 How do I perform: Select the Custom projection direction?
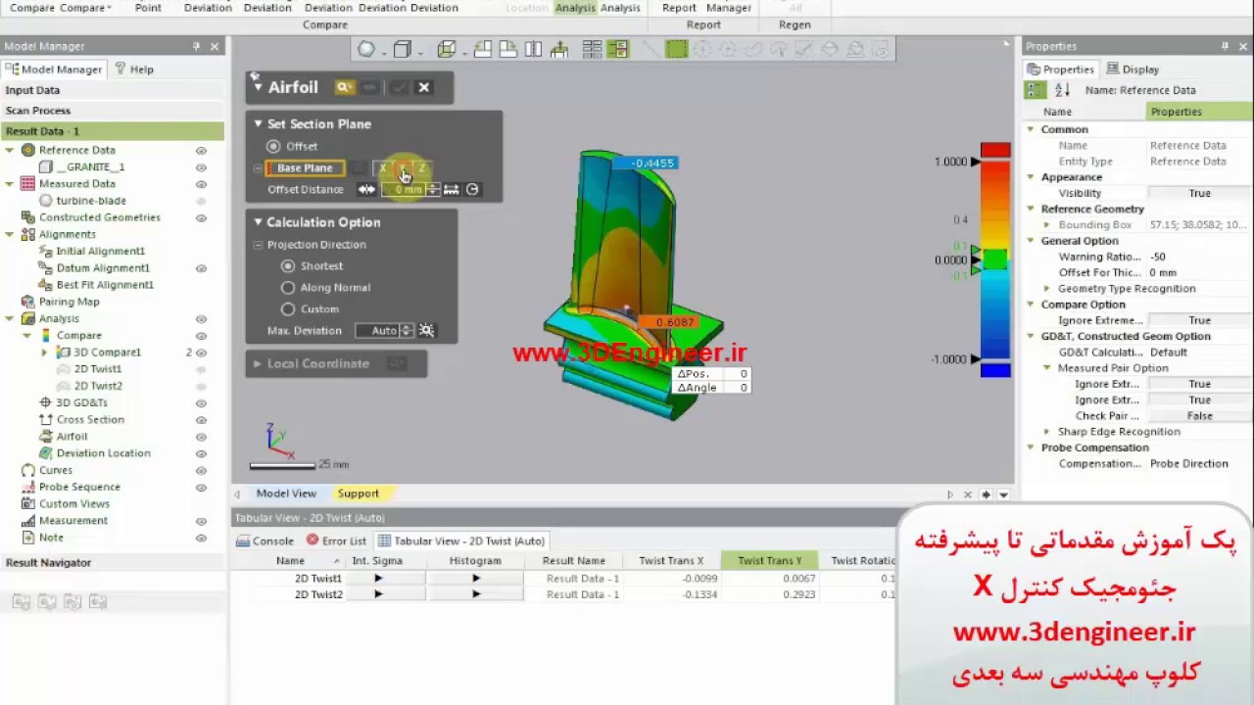(287, 309)
